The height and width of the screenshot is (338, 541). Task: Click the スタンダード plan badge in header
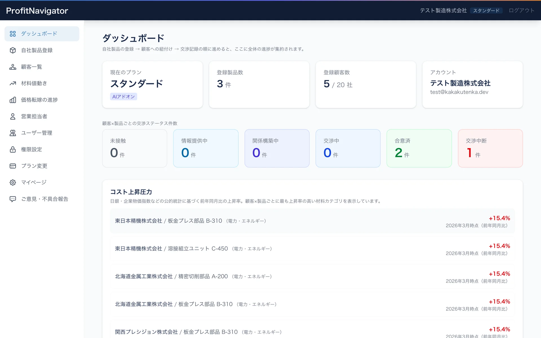tap(486, 11)
